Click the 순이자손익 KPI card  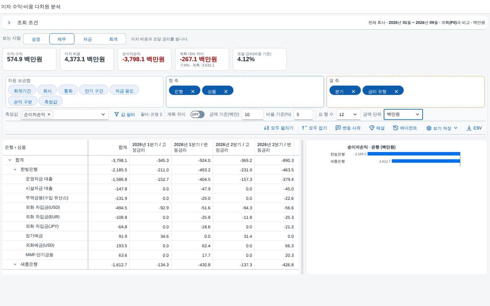(145, 59)
